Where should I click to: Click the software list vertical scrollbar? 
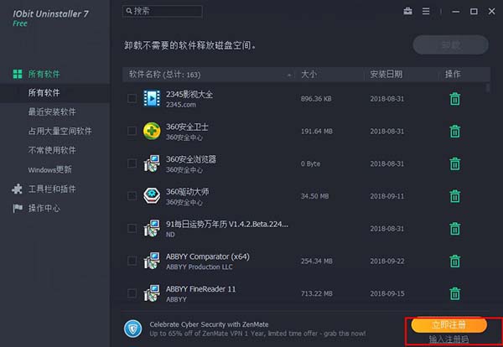click(x=488, y=193)
